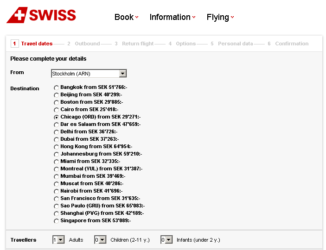Click the Travel dates step tab
This screenshot has width=326, height=250.
point(37,44)
